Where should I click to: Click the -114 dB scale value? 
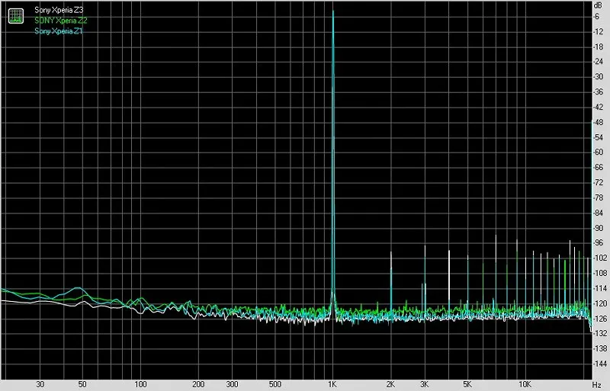(600, 288)
